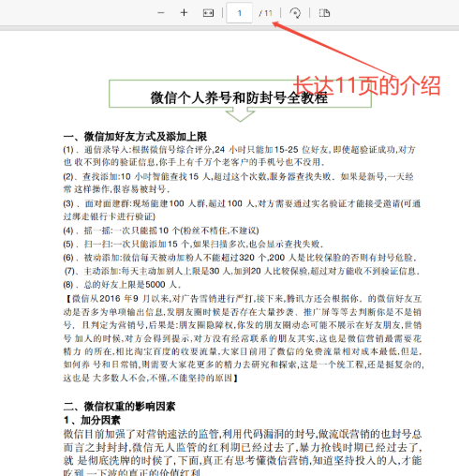Rotate the document with the rotate icon
This screenshot has height=476, width=459.
pyautogui.click(x=295, y=13)
